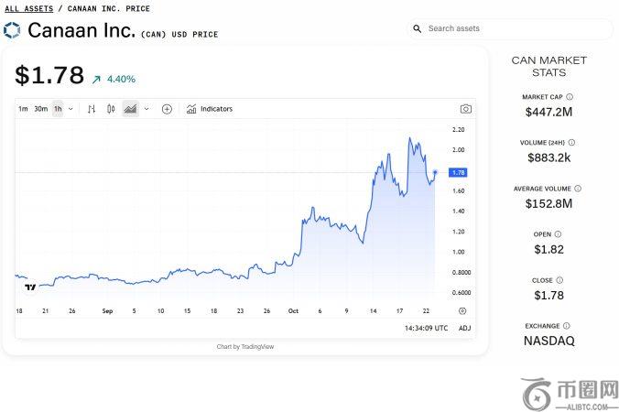This screenshot has height=412, width=619.
Task: Open chart settings gear near time axis
Action: [462, 311]
